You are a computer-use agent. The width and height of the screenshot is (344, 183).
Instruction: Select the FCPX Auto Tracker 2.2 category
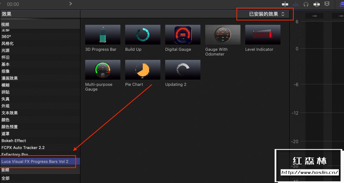tap(40, 148)
